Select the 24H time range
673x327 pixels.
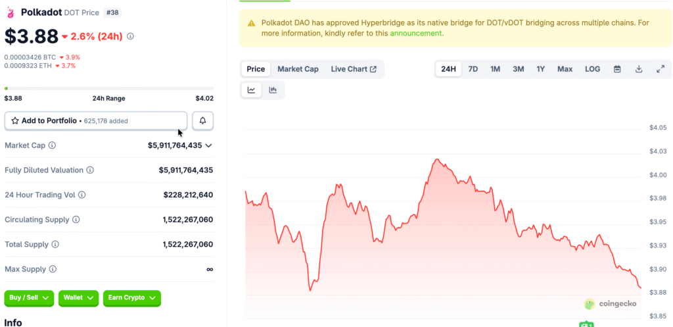click(448, 68)
